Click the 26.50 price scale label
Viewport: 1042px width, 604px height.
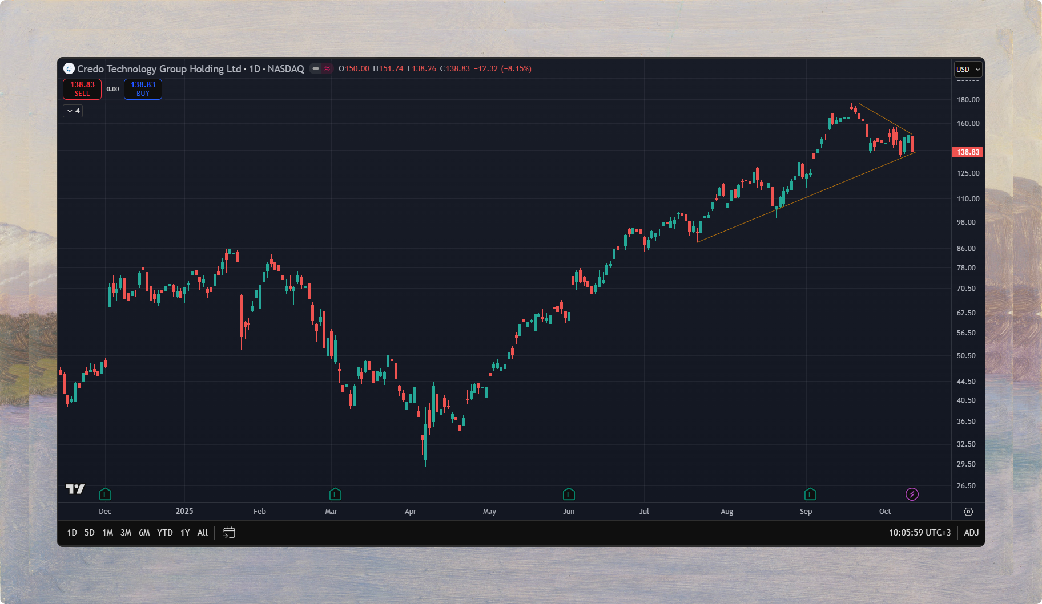(966, 485)
